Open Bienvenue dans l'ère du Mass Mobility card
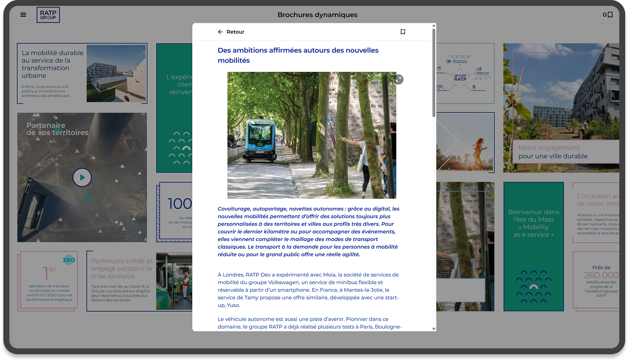Viewport: 629px width, 361px height. (x=533, y=246)
